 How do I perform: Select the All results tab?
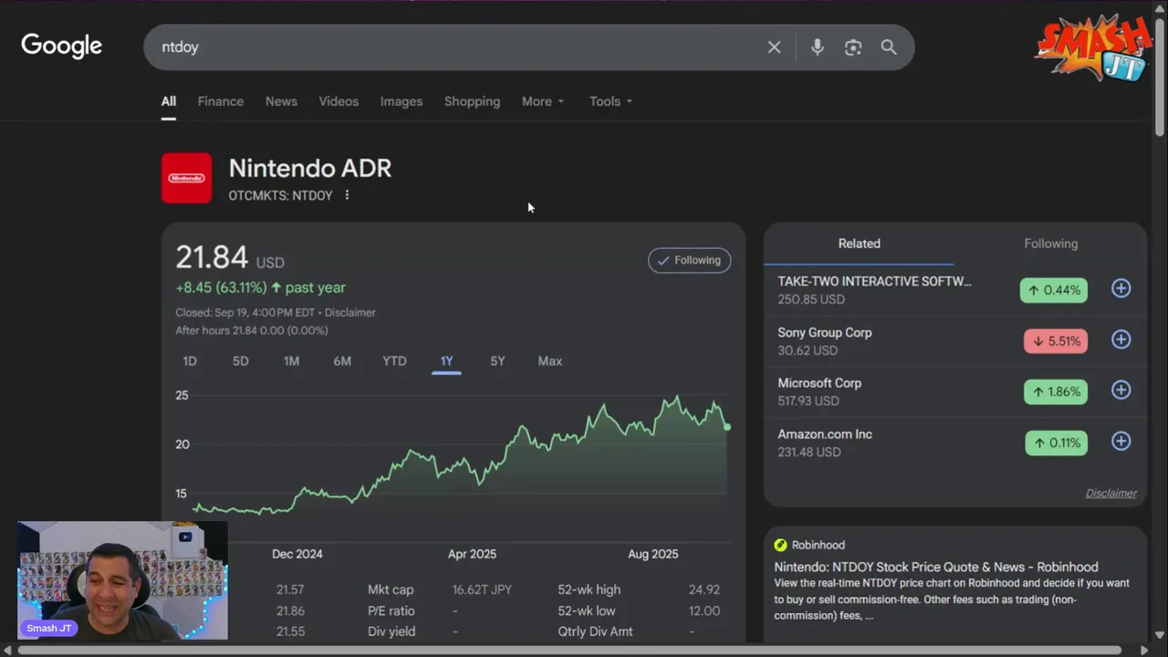[x=169, y=101]
